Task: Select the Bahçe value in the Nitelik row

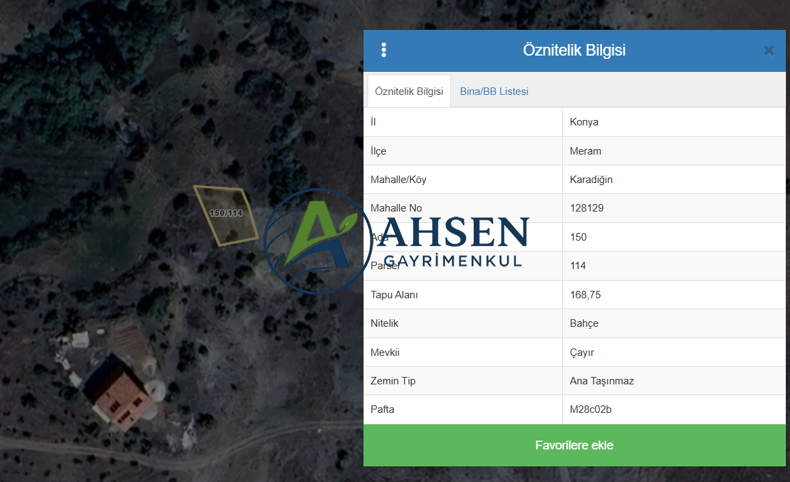Action: 584,323
